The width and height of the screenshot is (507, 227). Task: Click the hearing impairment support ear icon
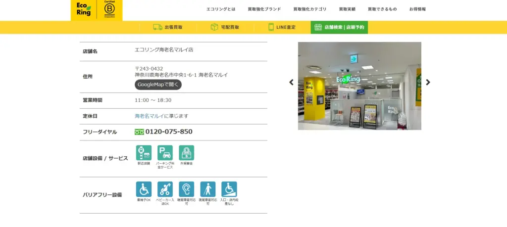click(x=186, y=189)
